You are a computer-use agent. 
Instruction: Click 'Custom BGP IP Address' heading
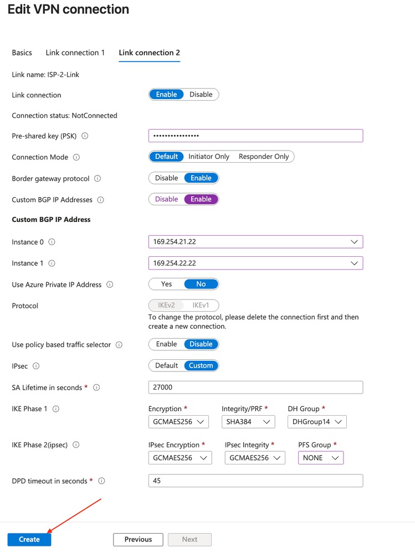tap(51, 220)
